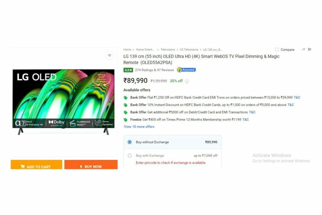This screenshot has width=322, height=215.
Task: Select the Buy without Exchange radio button
Action: [130, 142]
